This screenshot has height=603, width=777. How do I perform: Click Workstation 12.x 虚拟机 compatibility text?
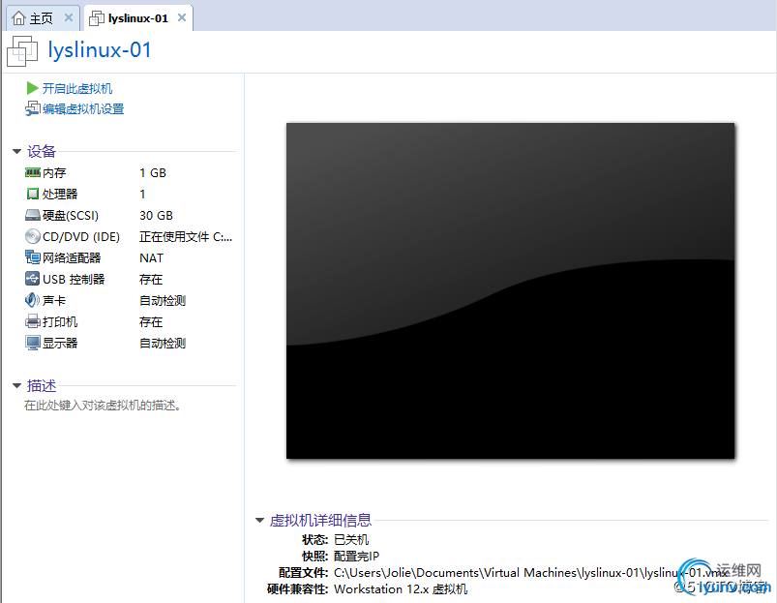pyautogui.click(x=401, y=589)
